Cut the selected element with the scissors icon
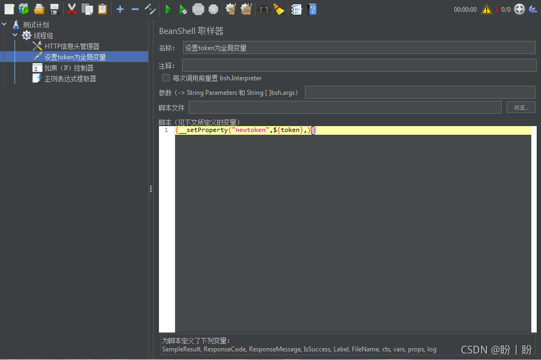The image size is (541, 360). click(x=71, y=9)
